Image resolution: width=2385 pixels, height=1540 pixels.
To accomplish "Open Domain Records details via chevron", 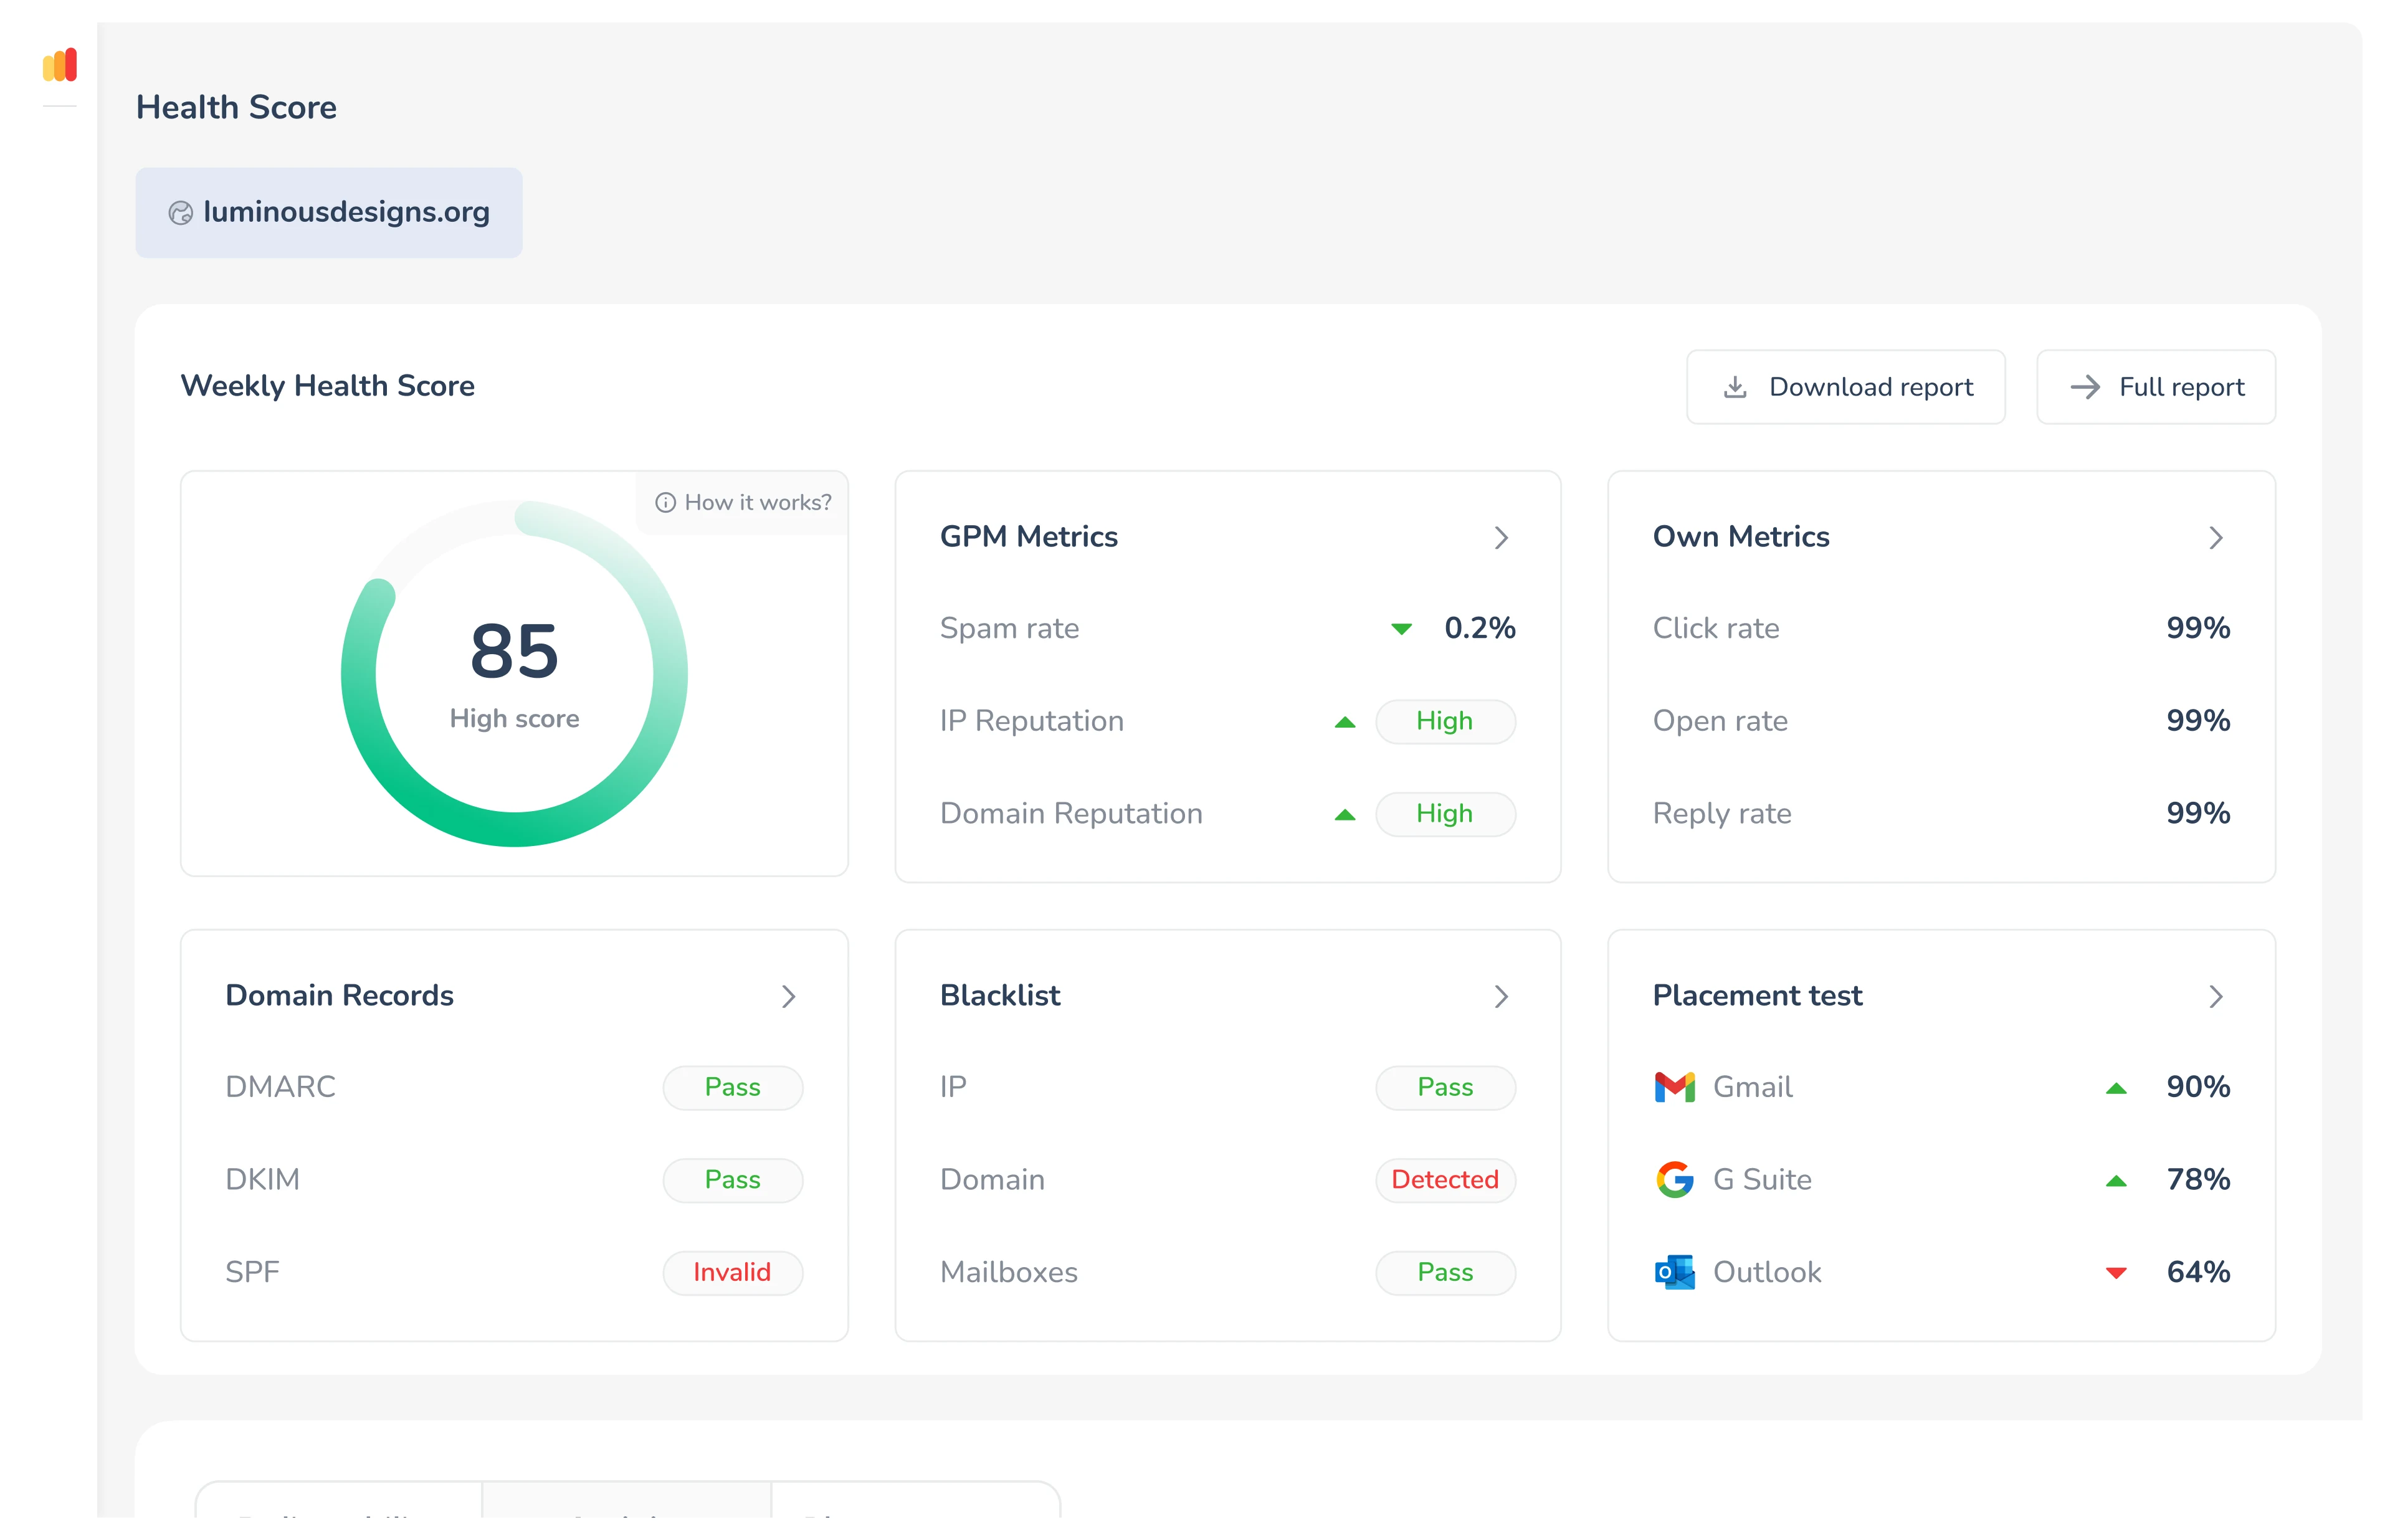I will coord(788,996).
